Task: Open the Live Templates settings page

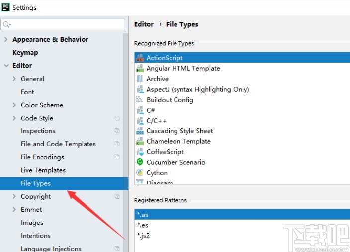Action: tap(43, 170)
